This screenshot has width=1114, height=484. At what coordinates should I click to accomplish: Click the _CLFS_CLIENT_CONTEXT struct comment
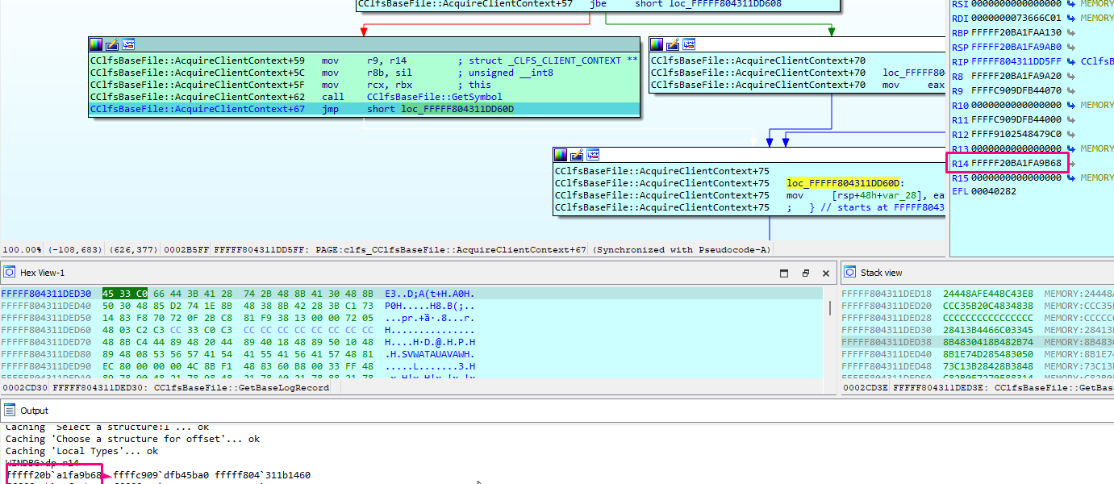pyautogui.click(x=548, y=60)
